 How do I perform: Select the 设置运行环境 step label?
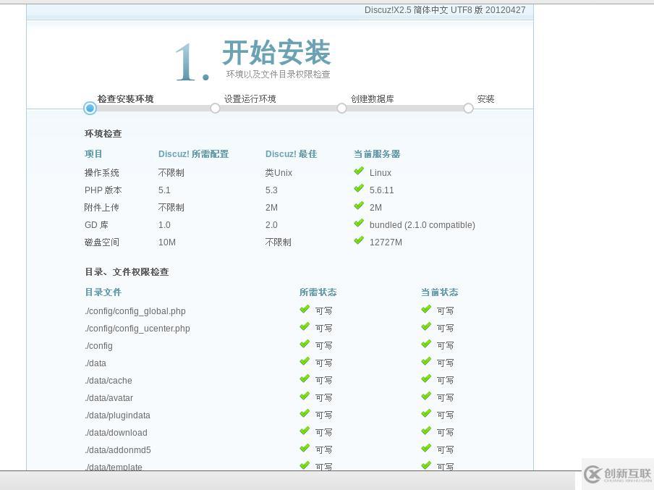pos(250,99)
